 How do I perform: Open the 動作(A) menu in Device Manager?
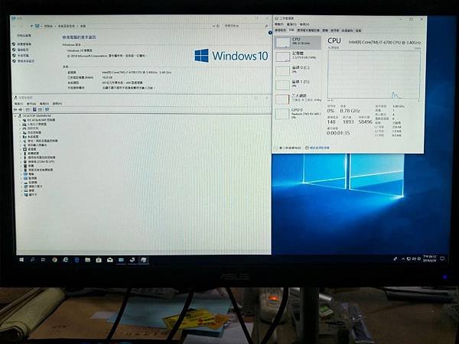click(31, 103)
